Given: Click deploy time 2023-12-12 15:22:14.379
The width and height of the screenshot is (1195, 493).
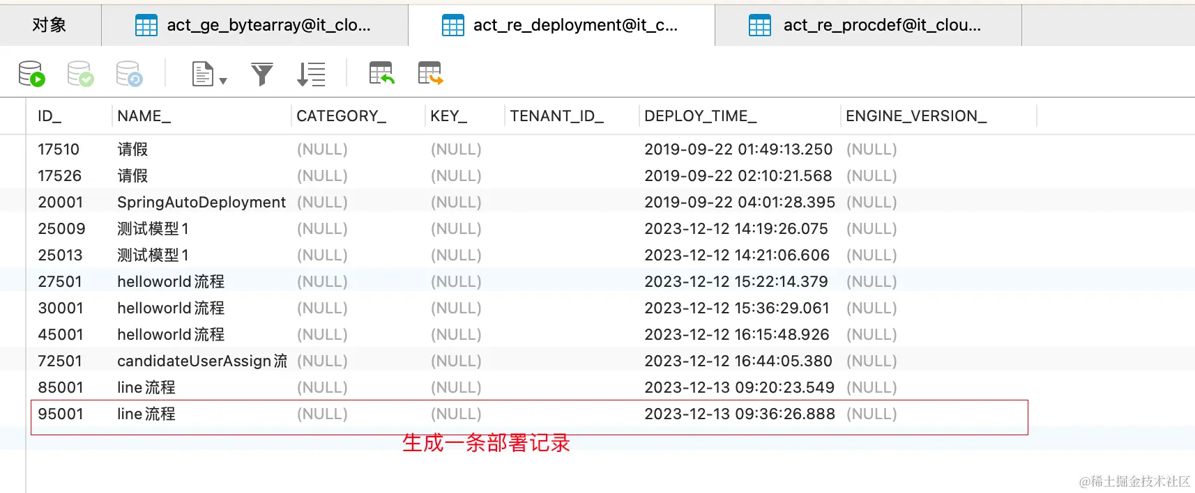Looking at the screenshot, I should pyautogui.click(x=736, y=282).
